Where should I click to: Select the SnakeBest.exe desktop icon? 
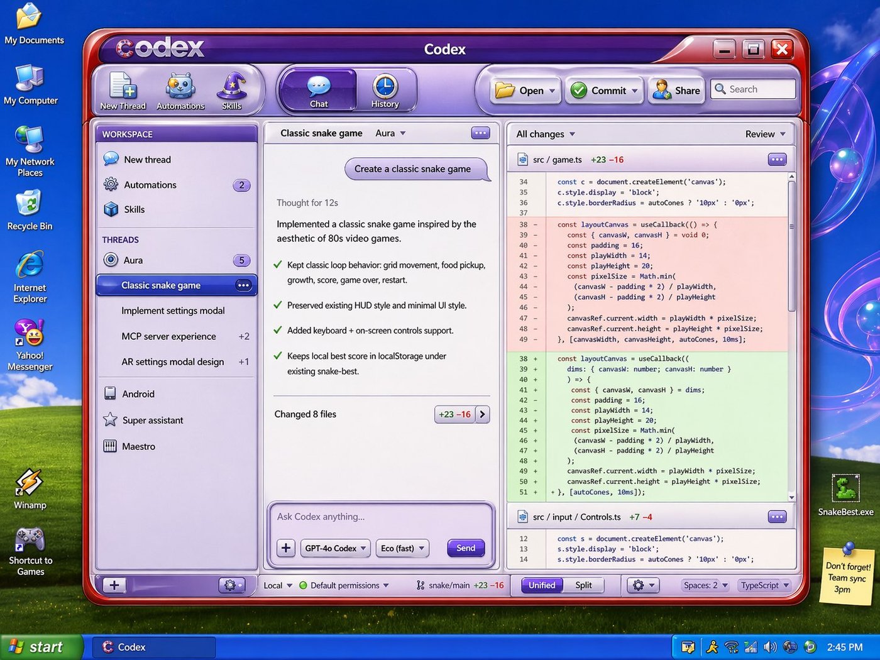click(x=845, y=496)
